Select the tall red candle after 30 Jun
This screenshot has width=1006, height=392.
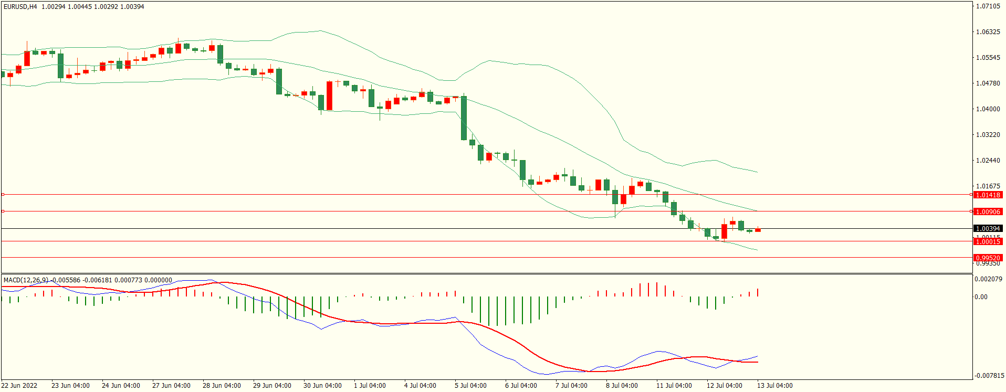[329, 96]
